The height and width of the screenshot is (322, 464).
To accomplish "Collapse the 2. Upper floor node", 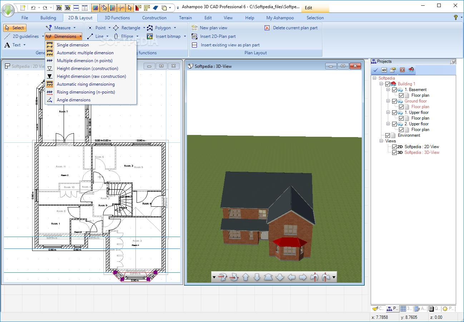I will (x=388, y=124).
